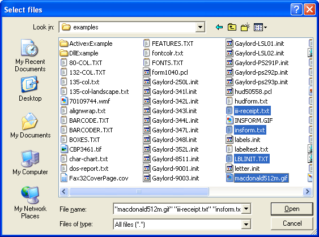
Task: Click the Open button
Action: click(292, 209)
